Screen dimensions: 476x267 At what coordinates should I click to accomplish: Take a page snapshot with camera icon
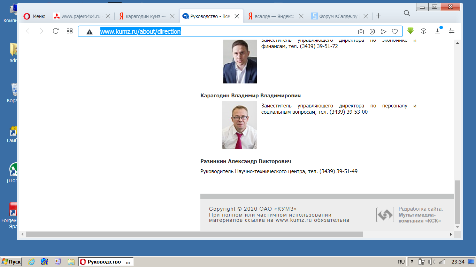tap(361, 32)
